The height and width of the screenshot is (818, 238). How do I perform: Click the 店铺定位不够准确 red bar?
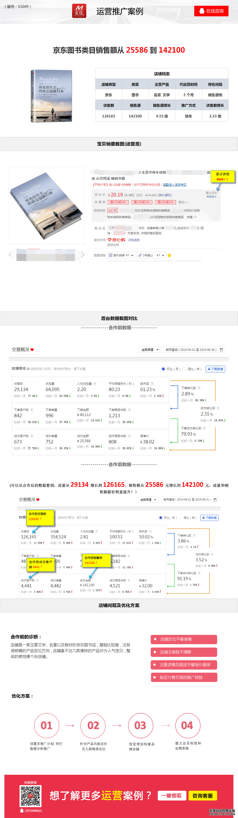184,639
